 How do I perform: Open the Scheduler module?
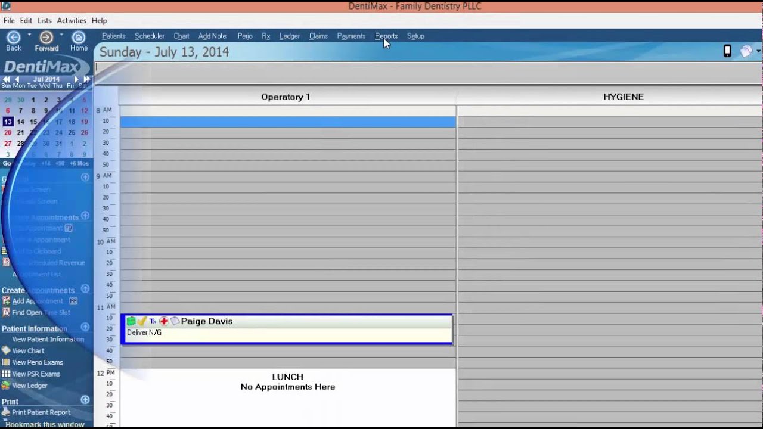point(150,36)
